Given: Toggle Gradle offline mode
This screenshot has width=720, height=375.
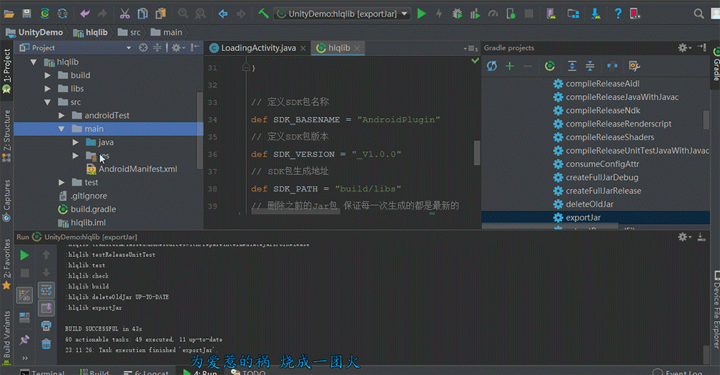Looking at the screenshot, I should coord(612,65).
